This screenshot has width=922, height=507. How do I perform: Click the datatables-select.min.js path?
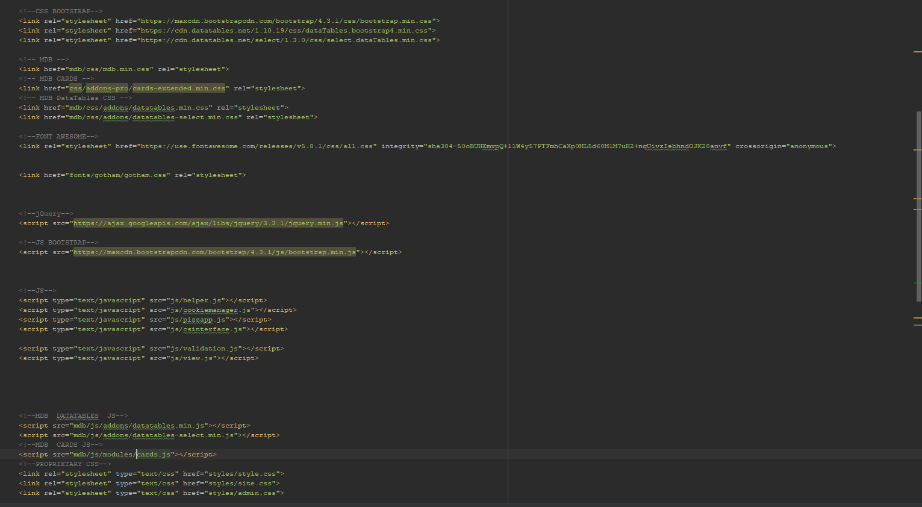pyautogui.click(x=154, y=435)
